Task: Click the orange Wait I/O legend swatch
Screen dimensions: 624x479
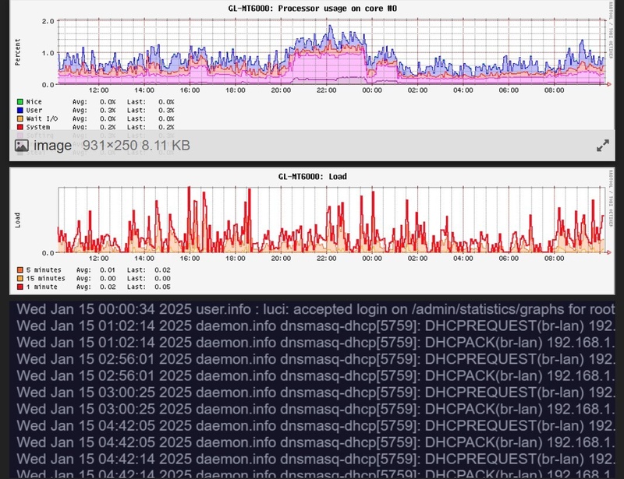Action: click(20, 118)
